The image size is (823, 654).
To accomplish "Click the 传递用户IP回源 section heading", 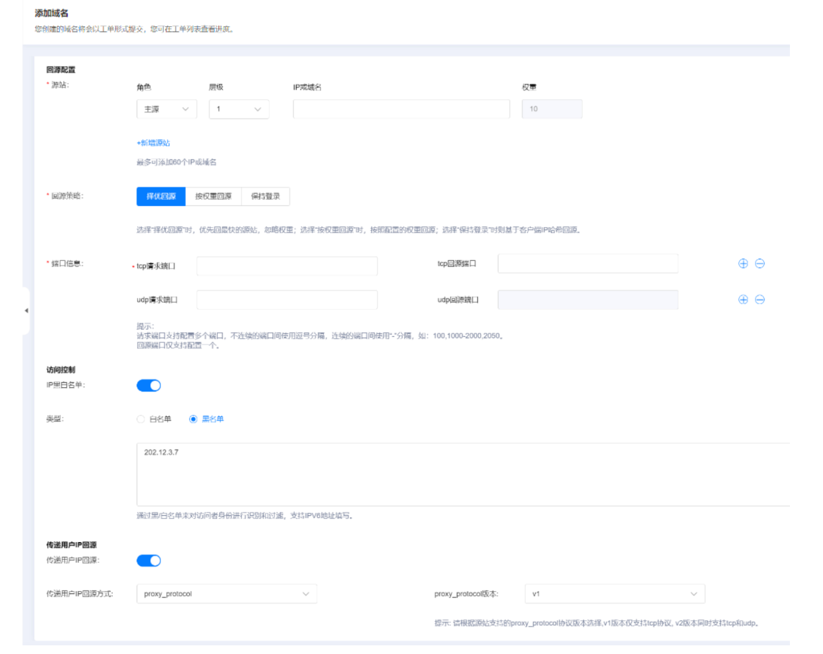I will (x=71, y=545).
